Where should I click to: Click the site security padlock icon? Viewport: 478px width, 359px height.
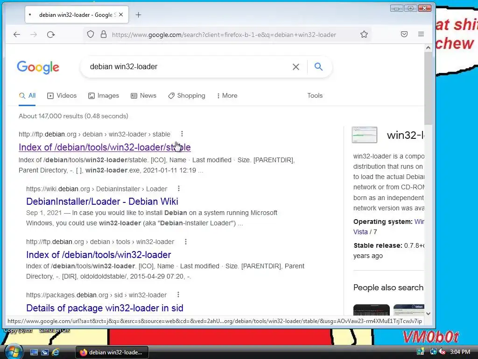tap(104, 34)
